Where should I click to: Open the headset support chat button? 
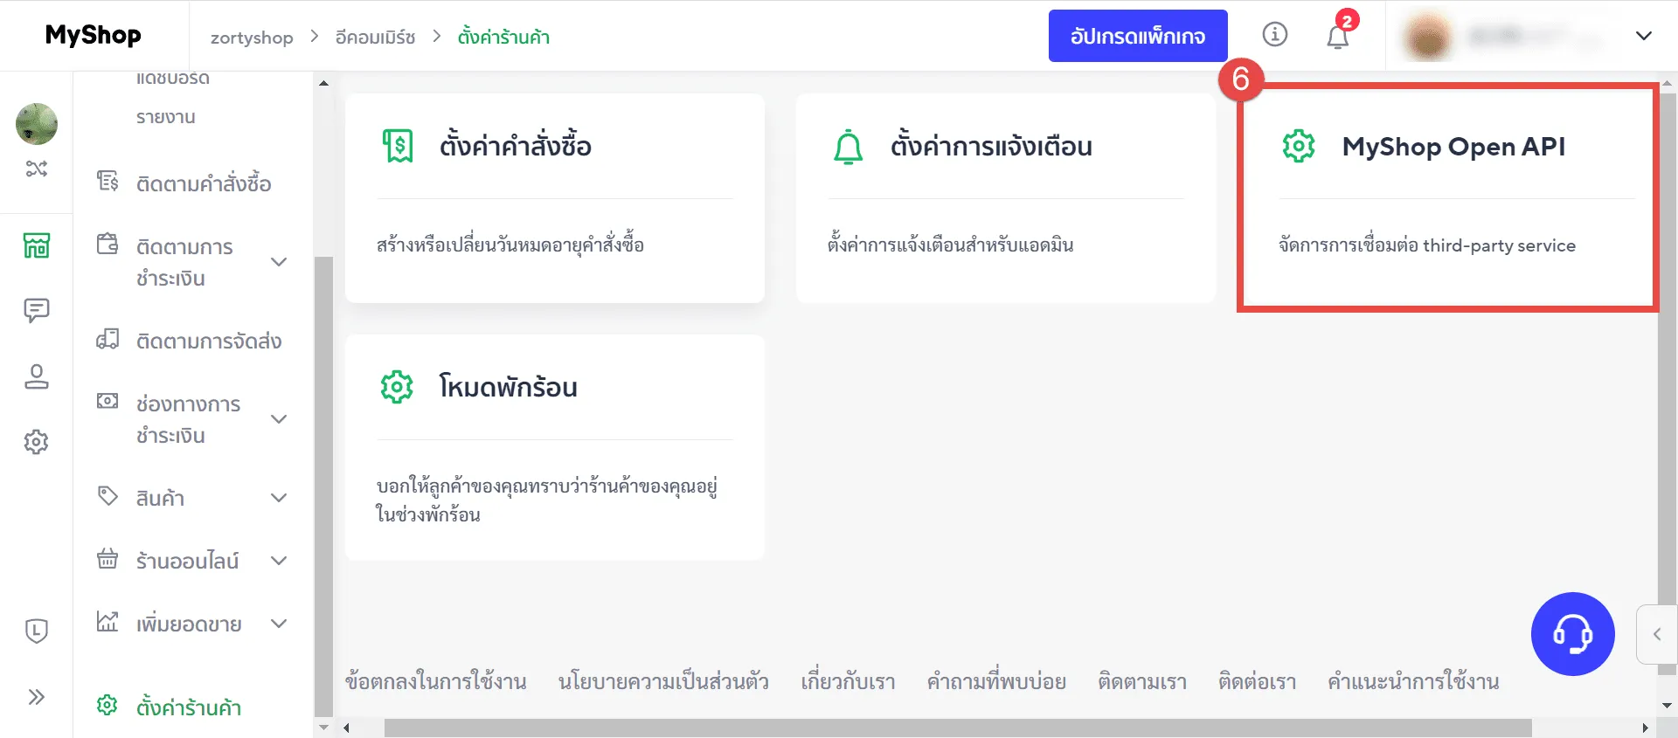(1572, 634)
